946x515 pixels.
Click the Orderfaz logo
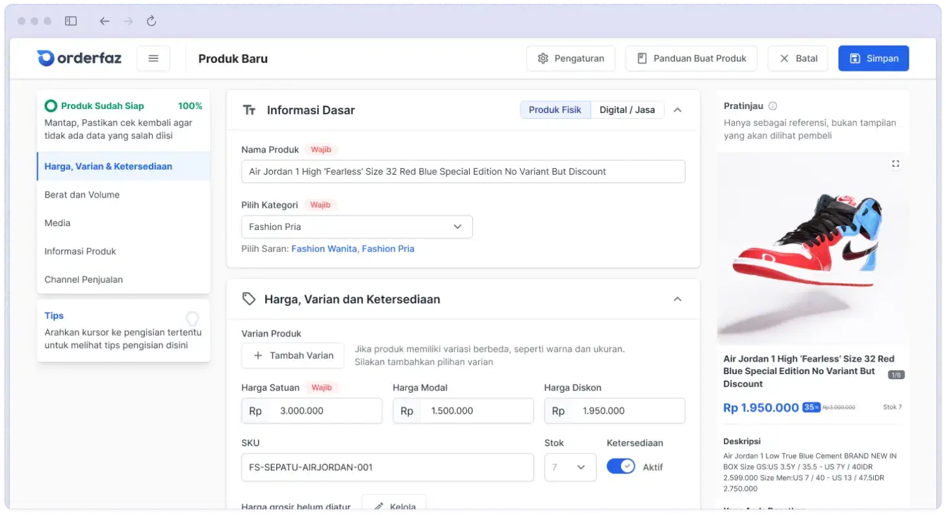click(79, 58)
